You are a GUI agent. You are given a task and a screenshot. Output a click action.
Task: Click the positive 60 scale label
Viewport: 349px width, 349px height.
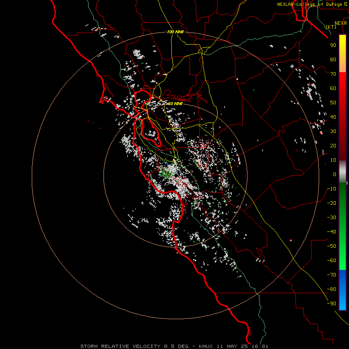333,88
